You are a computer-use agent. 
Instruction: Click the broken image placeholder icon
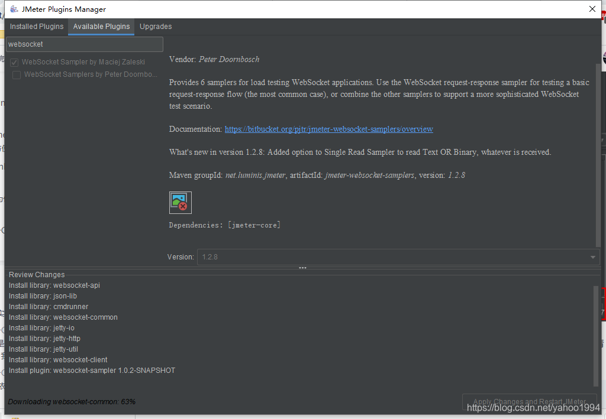pyautogui.click(x=180, y=203)
